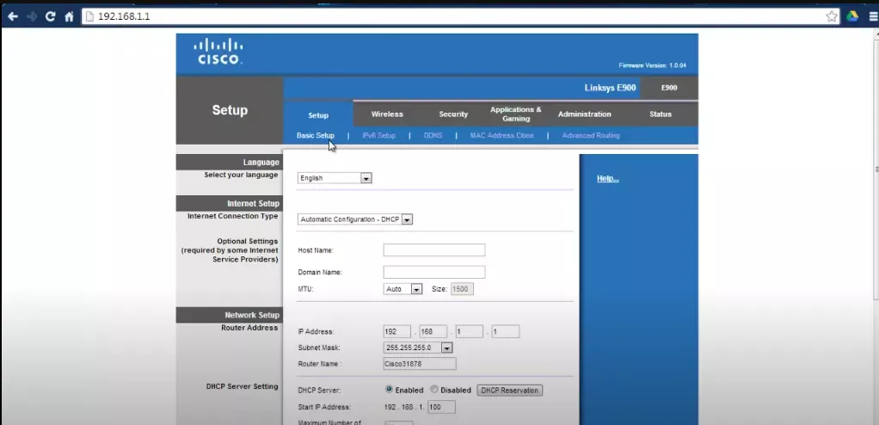The width and height of the screenshot is (879, 425).
Task: Click the second IP Address octet 168
Action: tap(433, 331)
